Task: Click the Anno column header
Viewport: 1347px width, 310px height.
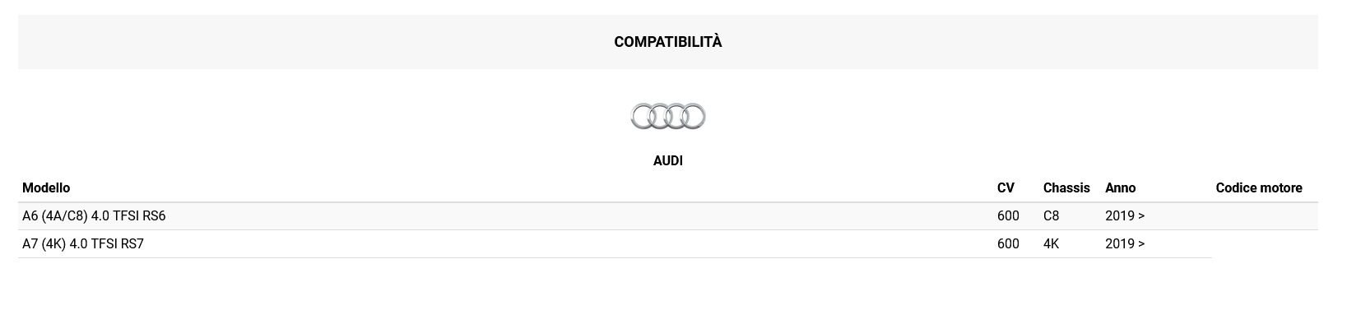Action: click(1120, 188)
